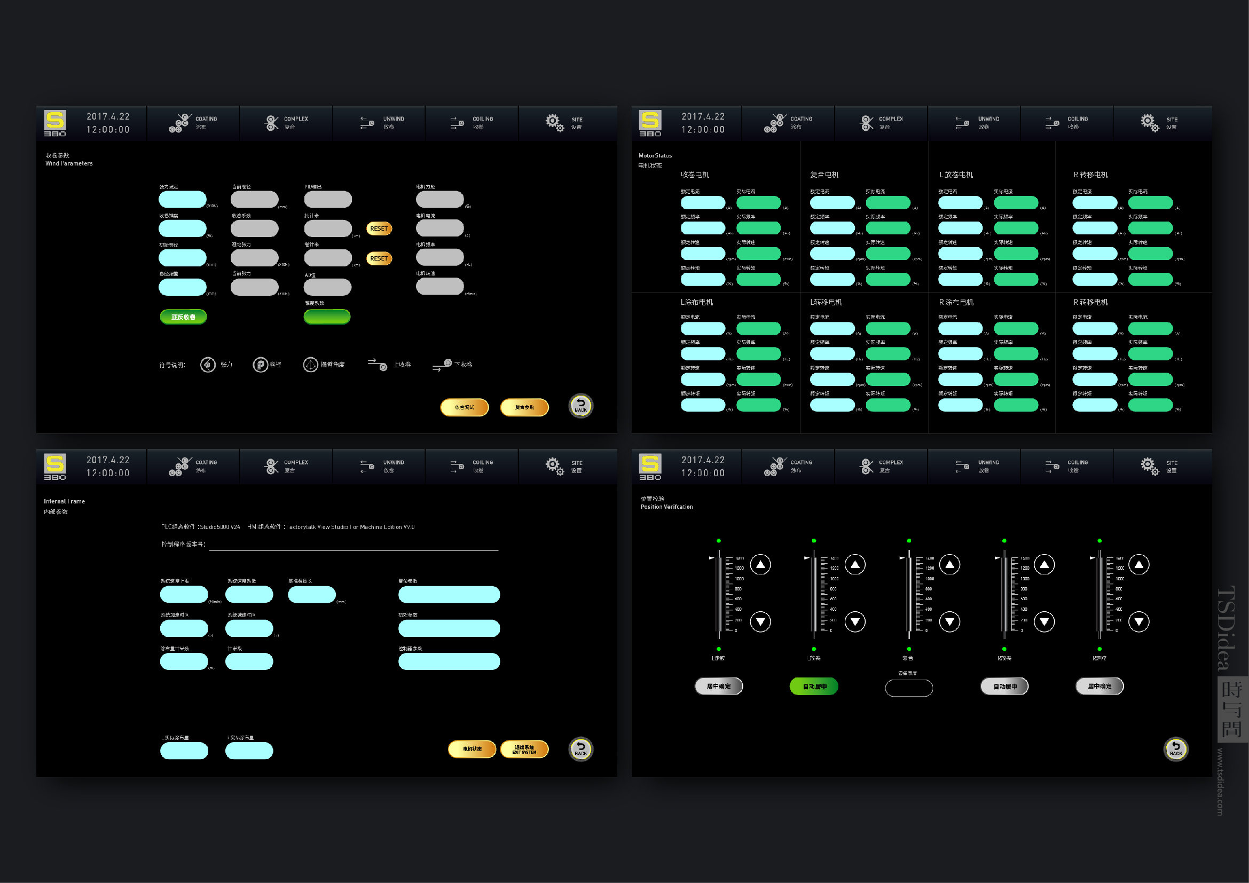Click BACK icon on Wind Parameters screen
1249x883 pixels.
[x=580, y=406]
